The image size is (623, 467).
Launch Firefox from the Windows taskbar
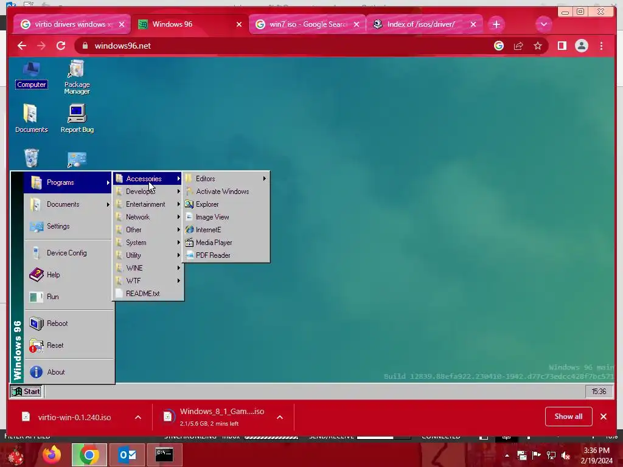coord(52,454)
